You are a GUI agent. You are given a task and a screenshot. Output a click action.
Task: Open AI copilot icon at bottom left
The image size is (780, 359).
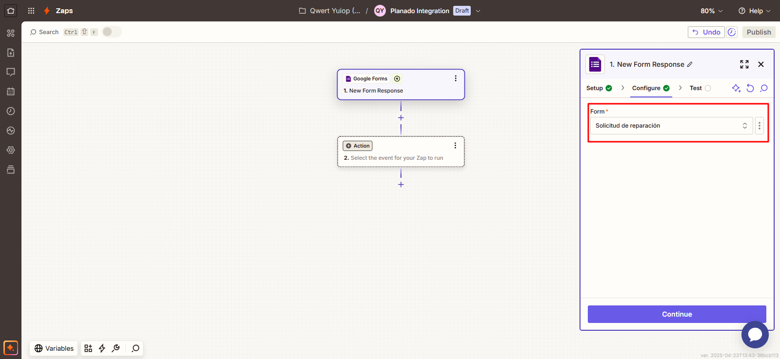coord(11,348)
